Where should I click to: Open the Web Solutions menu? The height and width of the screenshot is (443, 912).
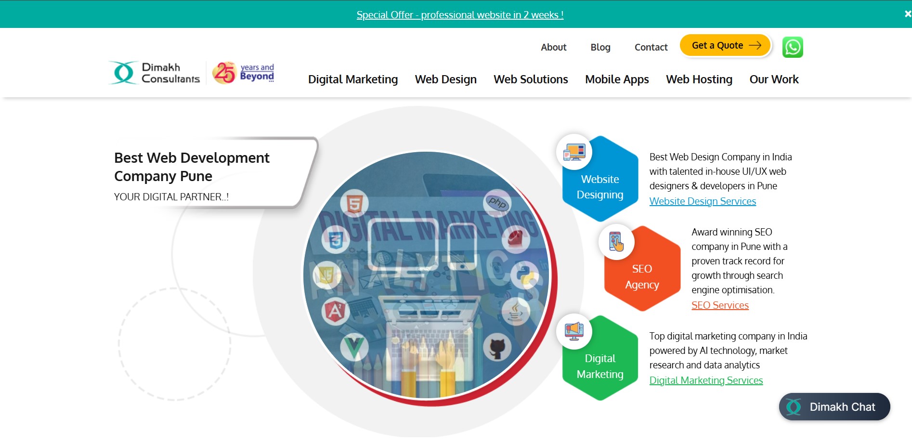click(531, 79)
